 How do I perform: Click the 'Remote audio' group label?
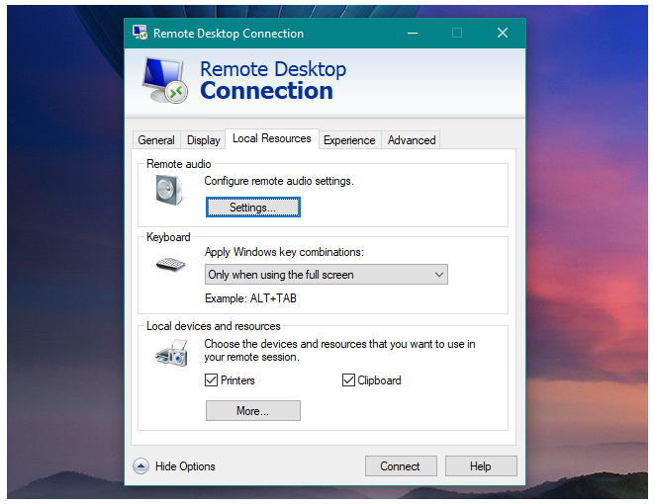[178, 164]
